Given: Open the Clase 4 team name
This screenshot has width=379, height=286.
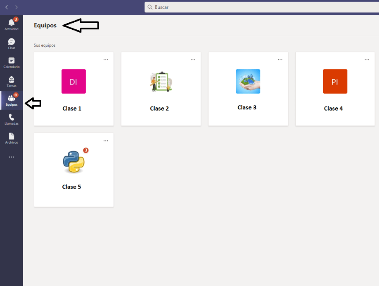Looking at the screenshot, I should point(333,109).
